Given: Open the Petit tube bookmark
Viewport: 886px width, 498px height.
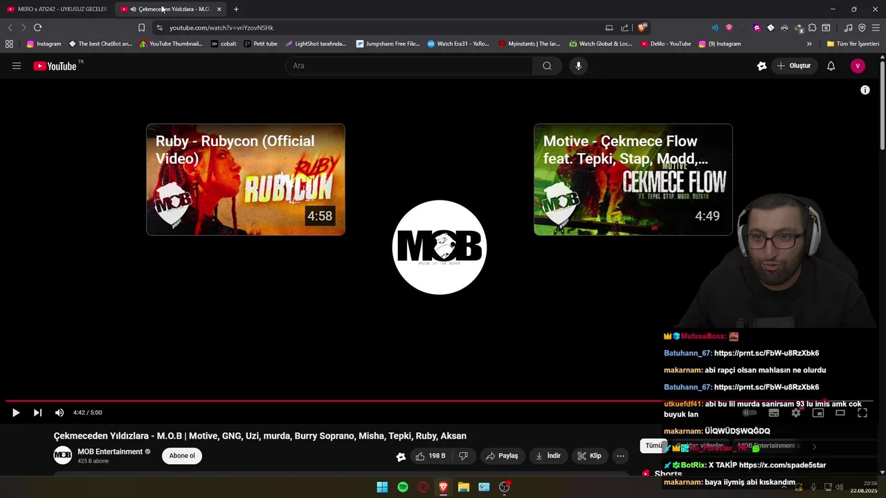Looking at the screenshot, I should [261, 44].
